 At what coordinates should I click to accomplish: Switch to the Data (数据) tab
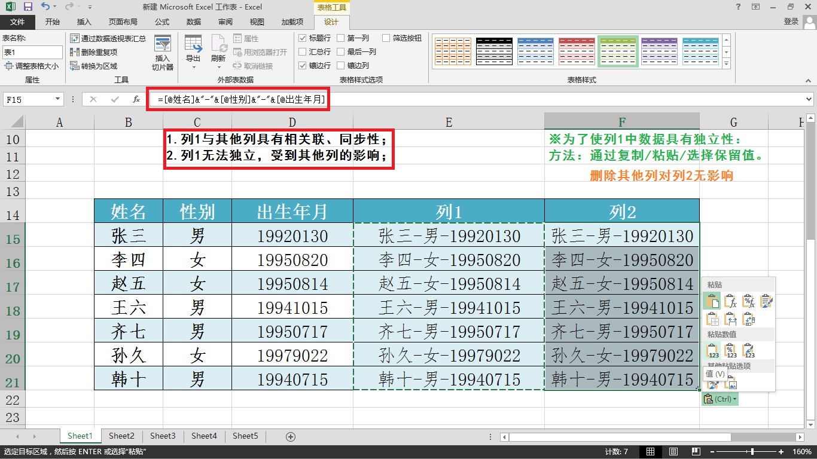193,22
